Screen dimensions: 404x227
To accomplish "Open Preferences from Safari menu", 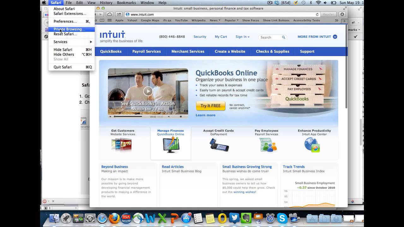I will (71, 21).
